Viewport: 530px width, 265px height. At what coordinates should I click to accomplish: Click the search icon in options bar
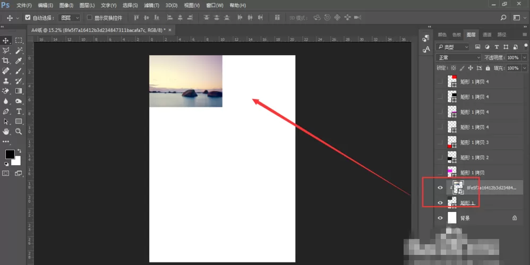pos(503,18)
